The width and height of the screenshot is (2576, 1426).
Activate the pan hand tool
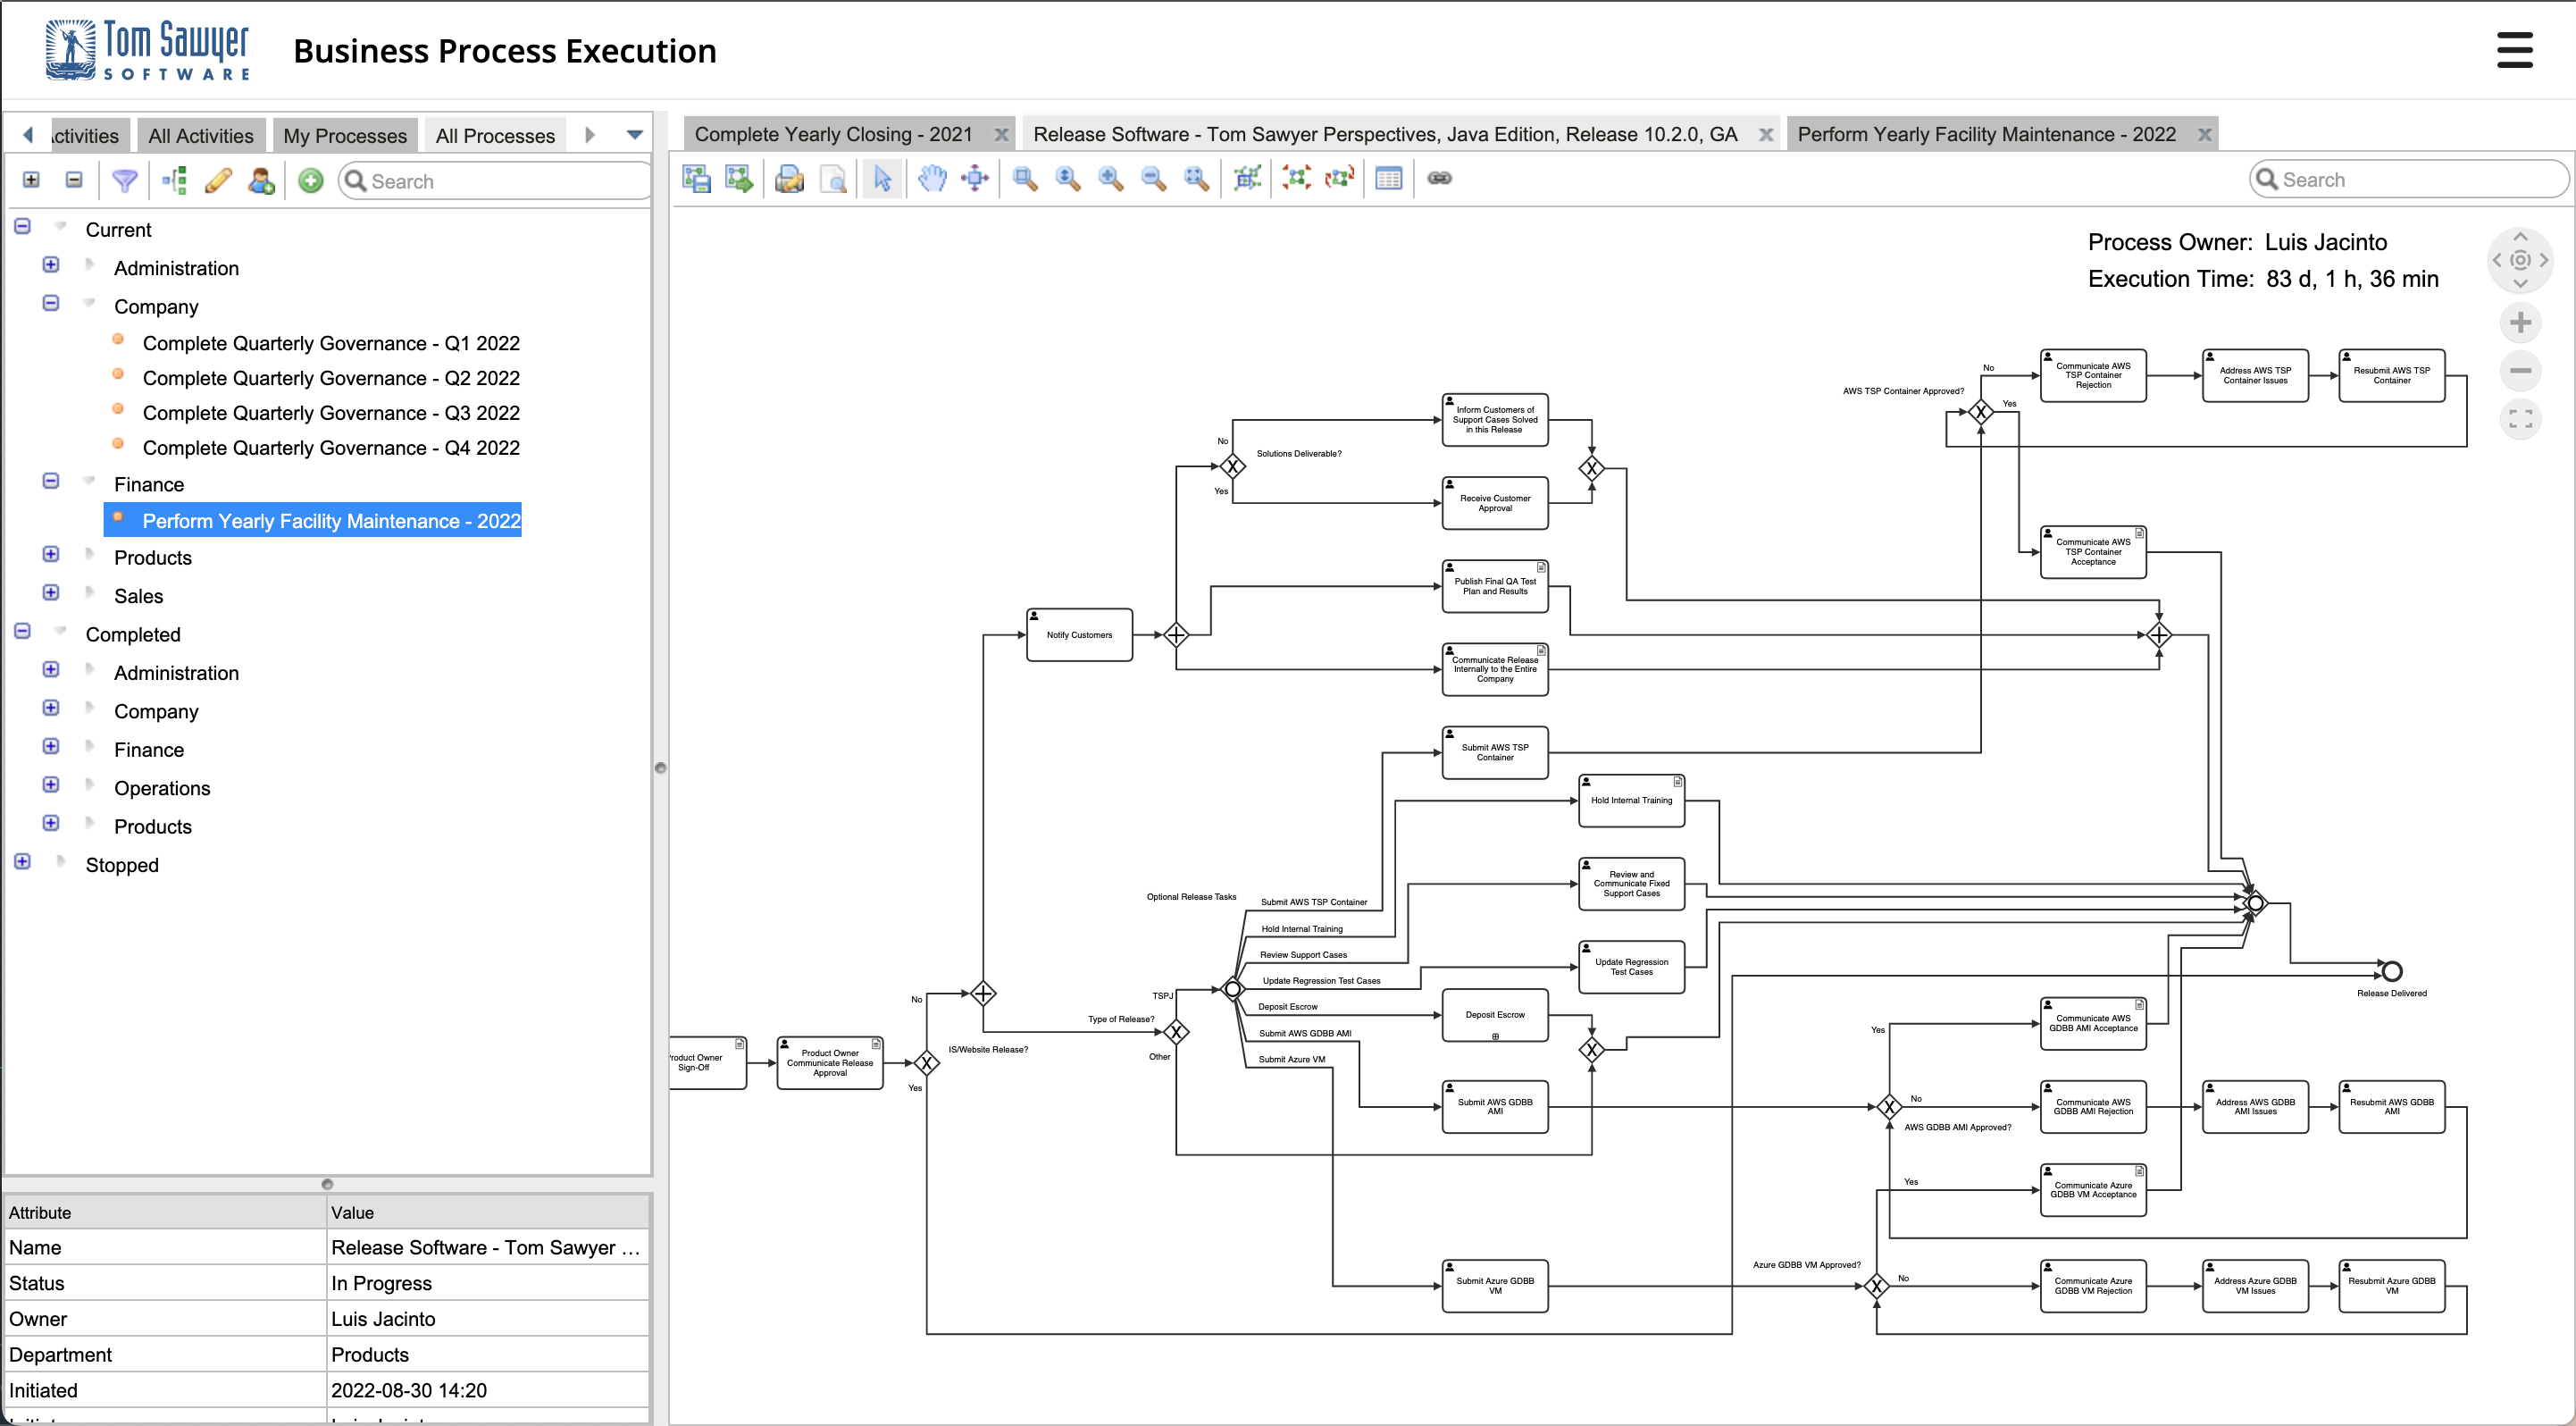932,178
